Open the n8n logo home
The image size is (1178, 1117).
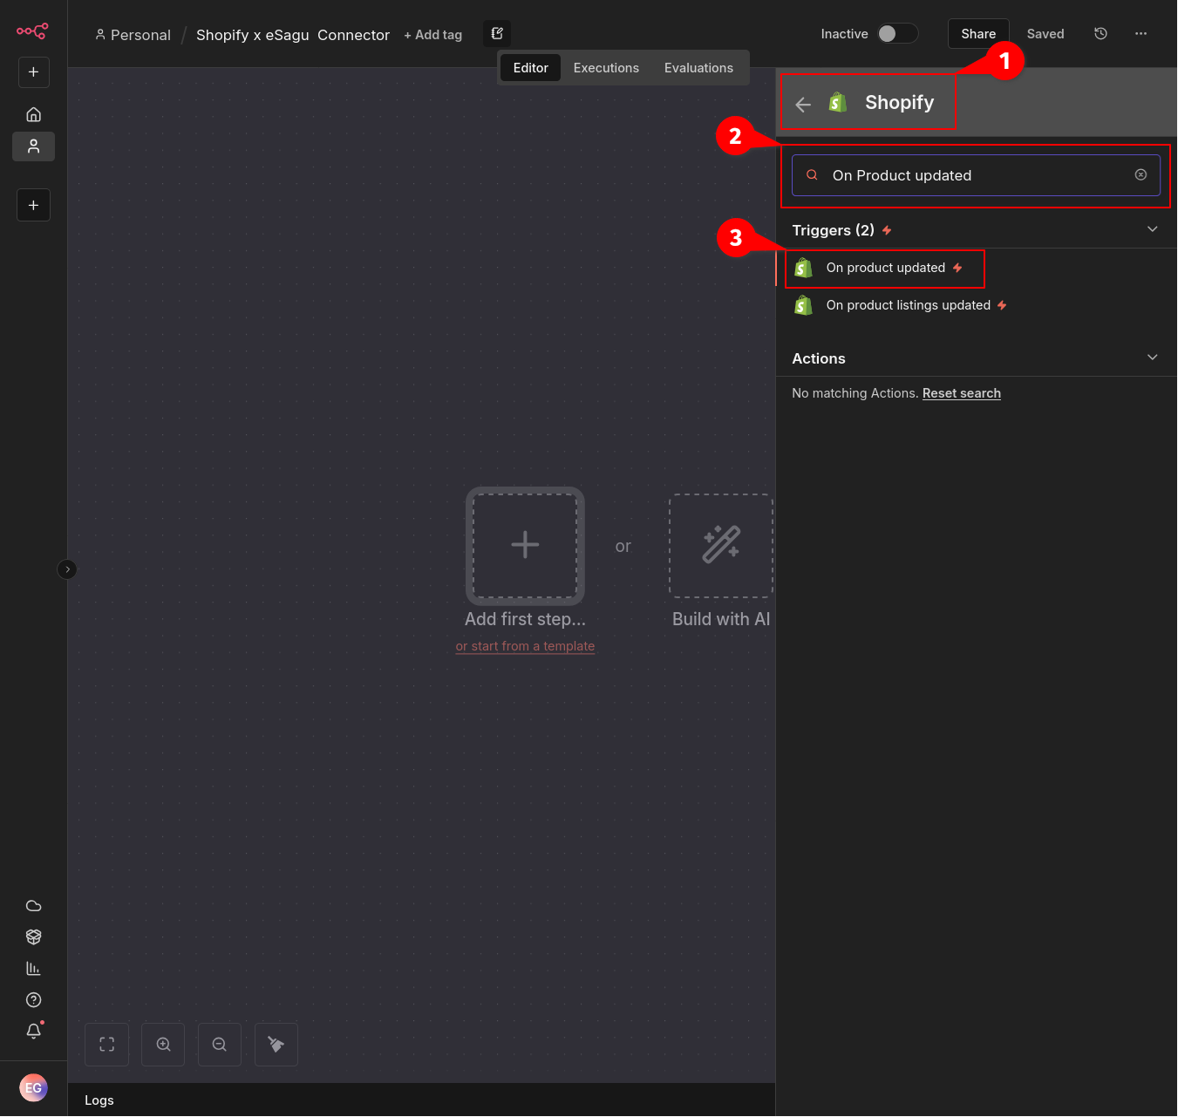(x=32, y=31)
